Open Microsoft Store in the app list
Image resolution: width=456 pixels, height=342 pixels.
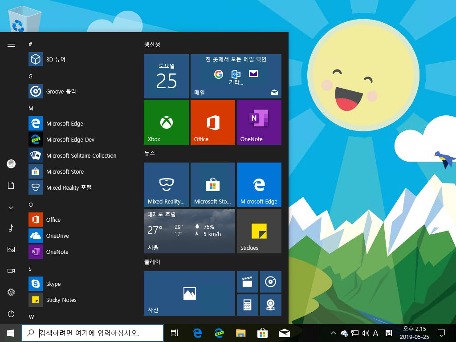[x=78, y=171]
